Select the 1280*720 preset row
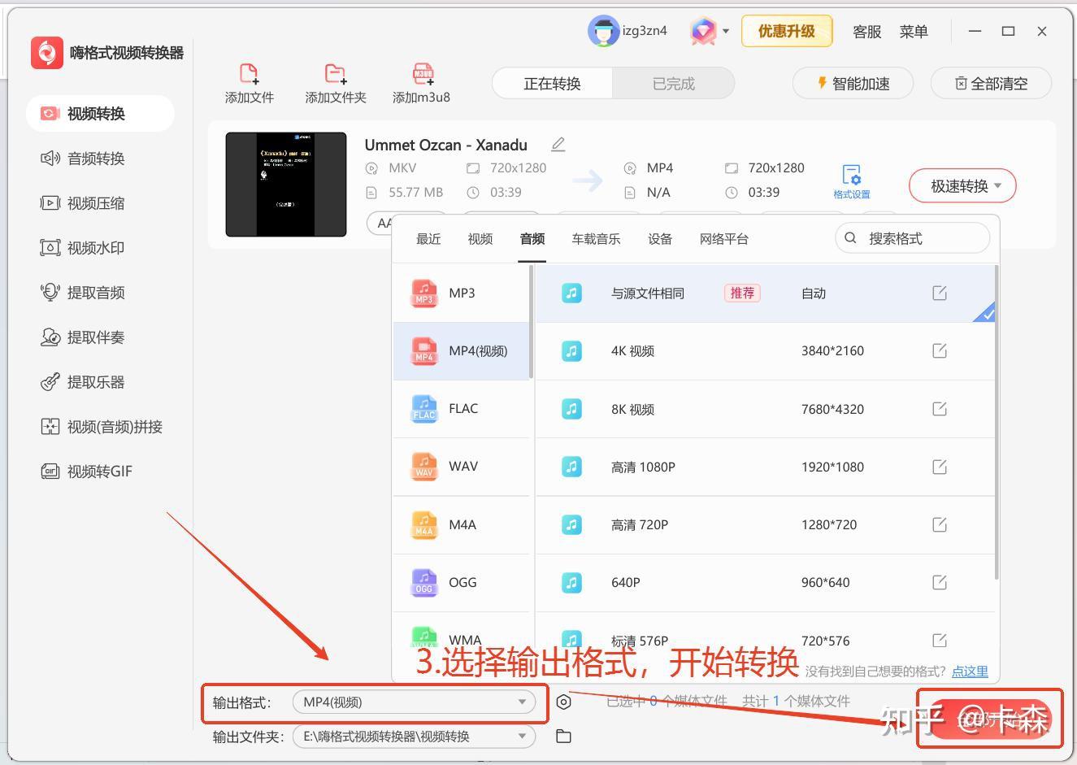1077x765 pixels. click(766, 524)
